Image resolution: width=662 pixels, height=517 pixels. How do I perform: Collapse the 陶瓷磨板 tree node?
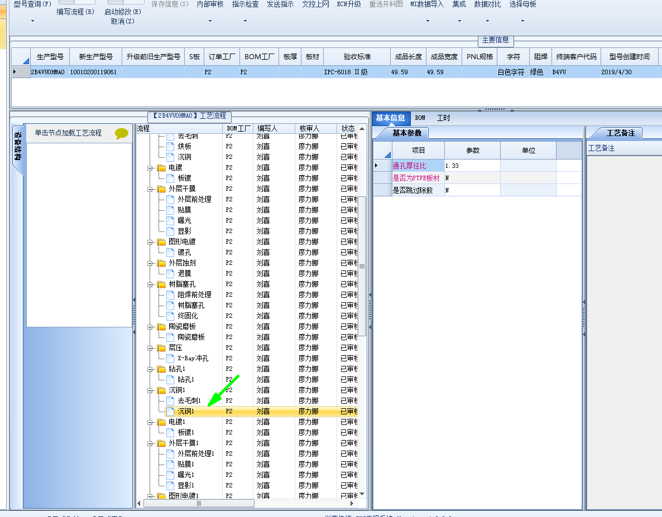(150, 327)
